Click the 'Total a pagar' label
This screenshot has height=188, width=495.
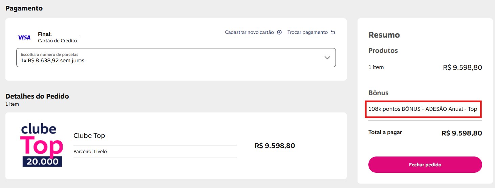coord(385,132)
